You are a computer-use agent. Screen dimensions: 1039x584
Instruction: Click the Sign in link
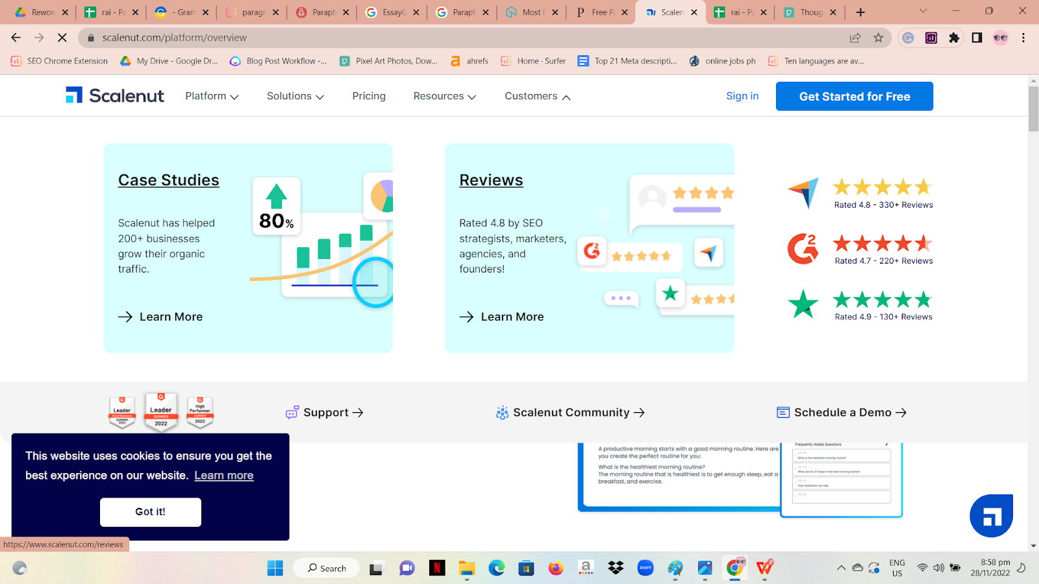tap(742, 96)
